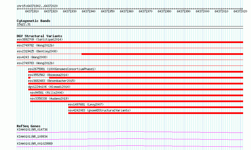Viewport: 251px width, 150px height.
Task: Click the 15q22.31 band label
Action: [24, 24]
